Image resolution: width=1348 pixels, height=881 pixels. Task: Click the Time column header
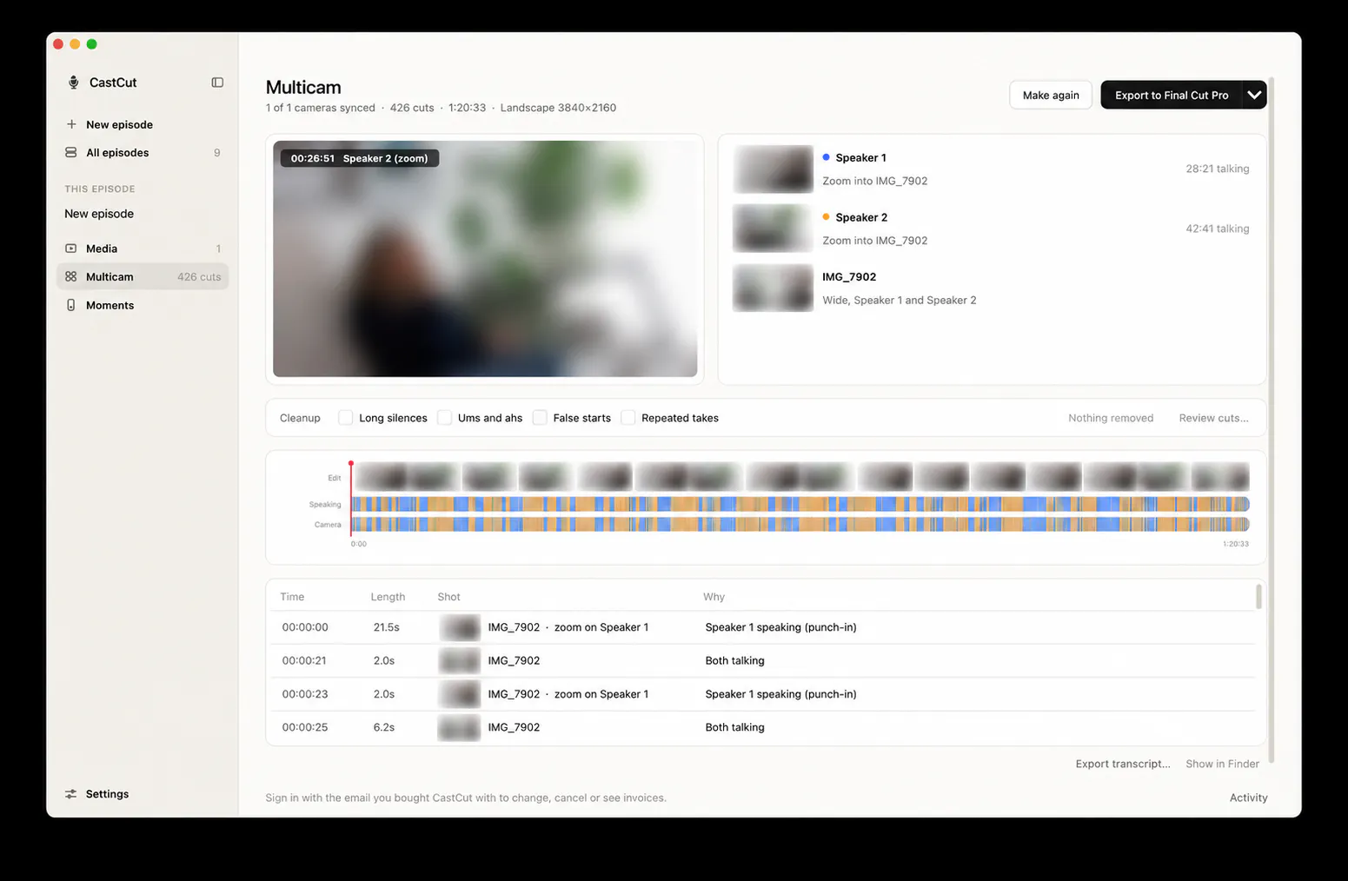click(x=292, y=597)
